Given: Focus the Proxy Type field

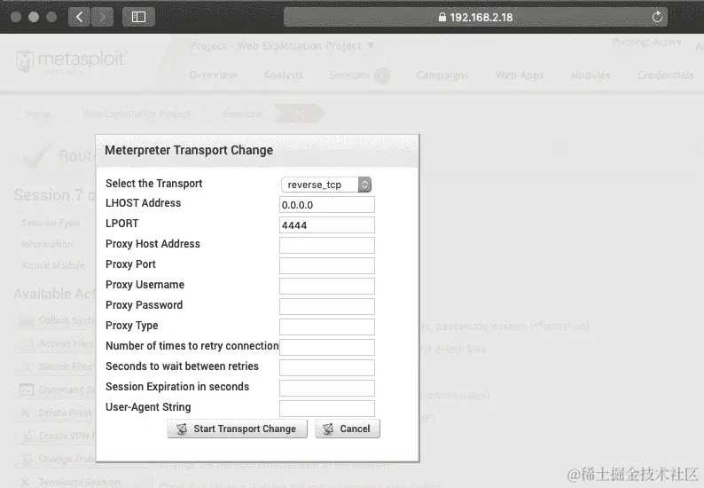Looking at the screenshot, I should (327, 327).
